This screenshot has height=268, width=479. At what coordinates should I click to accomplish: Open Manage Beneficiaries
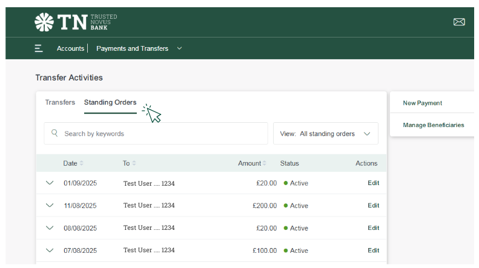[433, 125]
